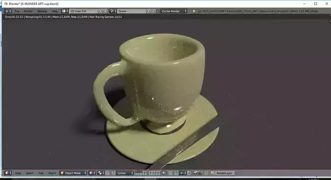Open the viewport Add menu
The width and height of the screenshot is (331, 180).
pyautogui.click(x=41, y=173)
